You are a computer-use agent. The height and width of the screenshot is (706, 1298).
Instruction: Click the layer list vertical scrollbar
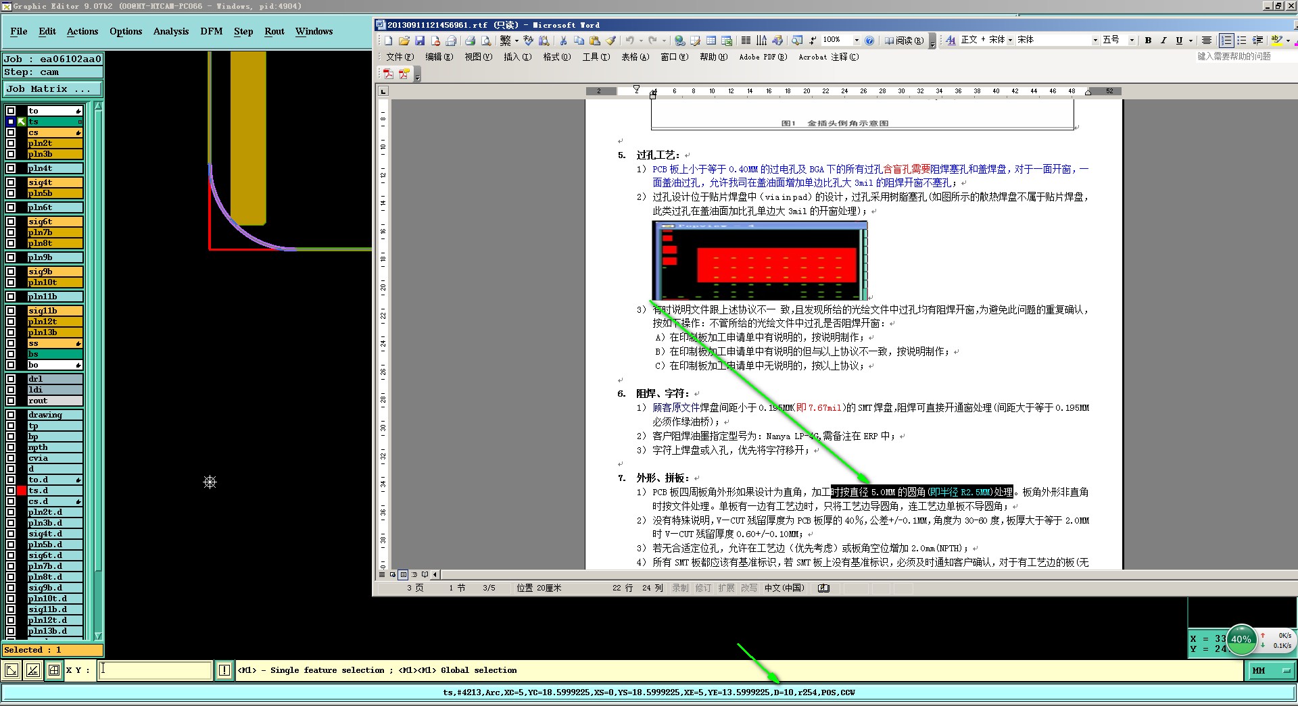click(x=99, y=370)
